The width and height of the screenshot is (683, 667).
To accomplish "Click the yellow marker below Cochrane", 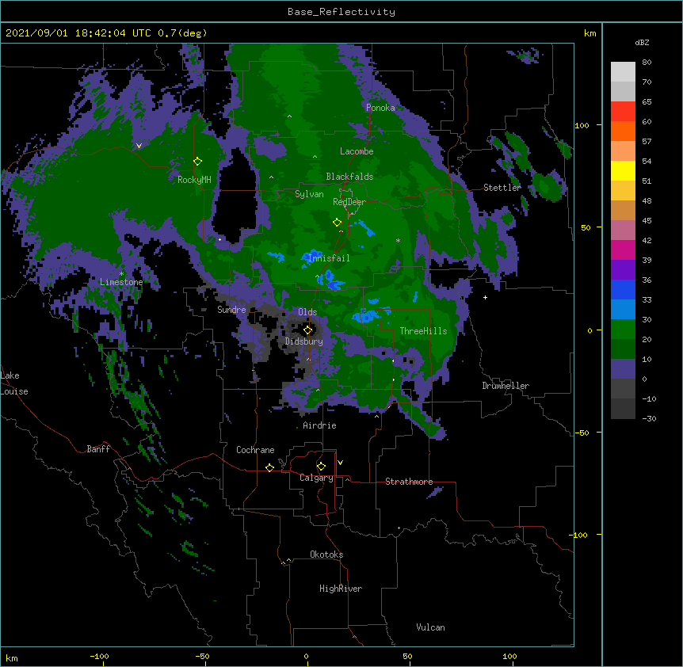I will coord(269,467).
